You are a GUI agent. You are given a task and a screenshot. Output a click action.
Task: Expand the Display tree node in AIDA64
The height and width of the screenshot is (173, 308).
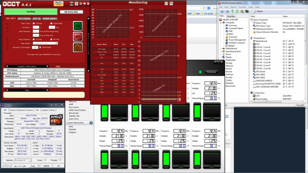pyautogui.click(x=221, y=57)
